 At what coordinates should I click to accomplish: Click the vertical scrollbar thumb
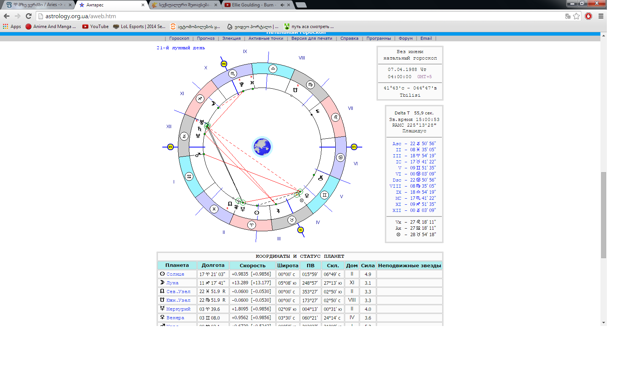603,215
